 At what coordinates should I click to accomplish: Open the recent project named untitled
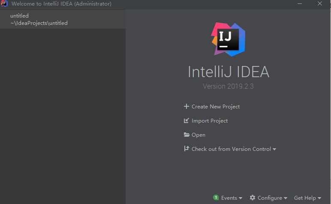tap(39, 19)
